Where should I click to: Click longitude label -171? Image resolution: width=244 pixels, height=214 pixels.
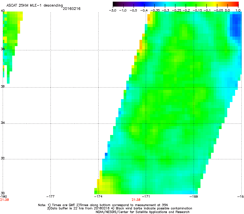pyautogui.click(x=146, y=197)
